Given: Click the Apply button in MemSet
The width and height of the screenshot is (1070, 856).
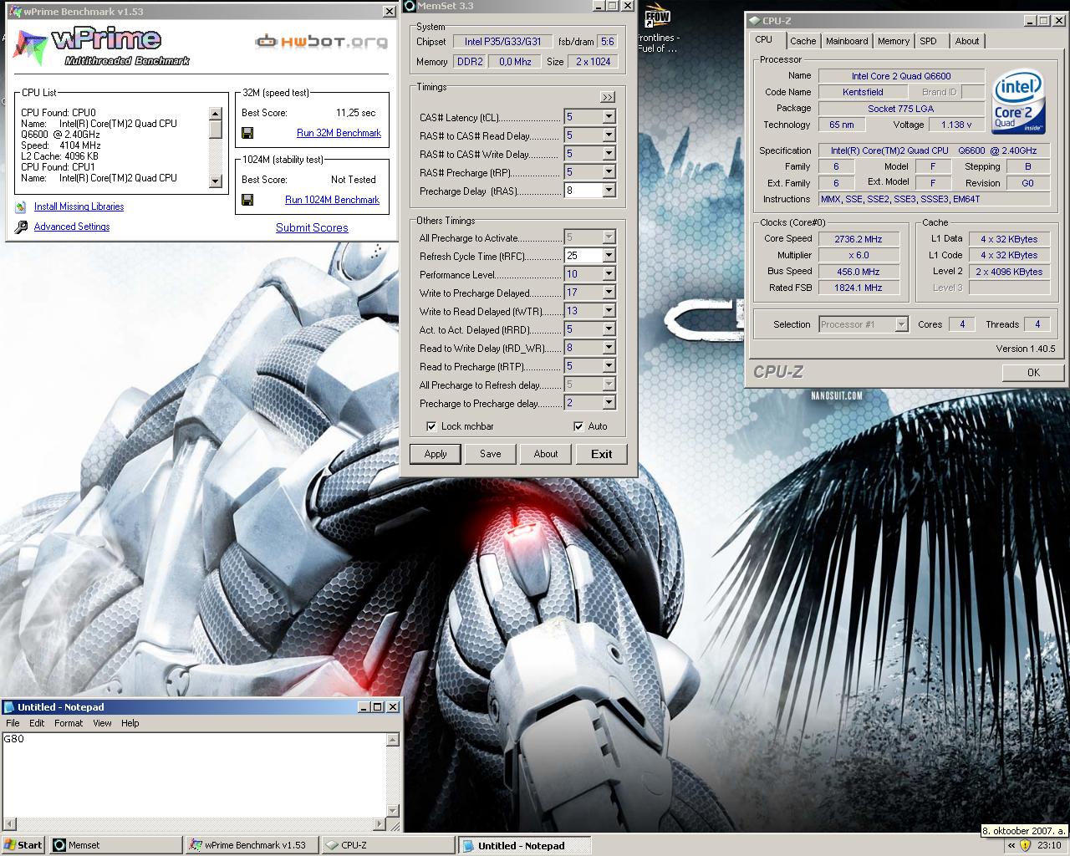Looking at the screenshot, I should 436,454.
